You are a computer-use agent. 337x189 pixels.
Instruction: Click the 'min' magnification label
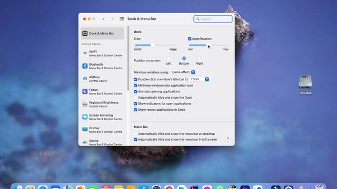(x=191, y=49)
